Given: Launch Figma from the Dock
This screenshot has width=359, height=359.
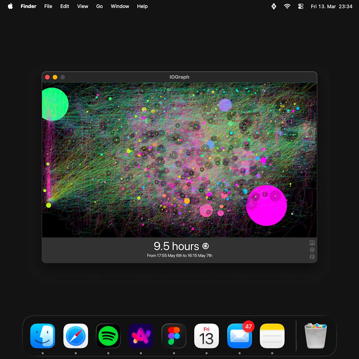Looking at the screenshot, I should (x=174, y=336).
